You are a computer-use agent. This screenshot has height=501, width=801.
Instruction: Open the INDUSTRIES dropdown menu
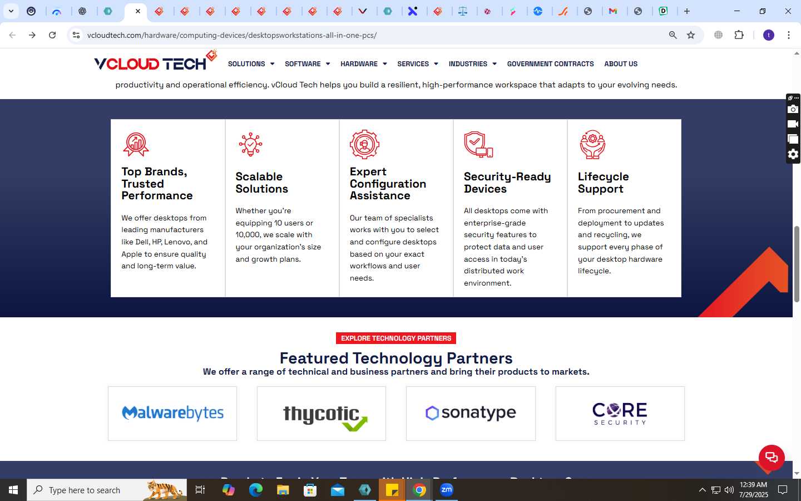(x=472, y=64)
